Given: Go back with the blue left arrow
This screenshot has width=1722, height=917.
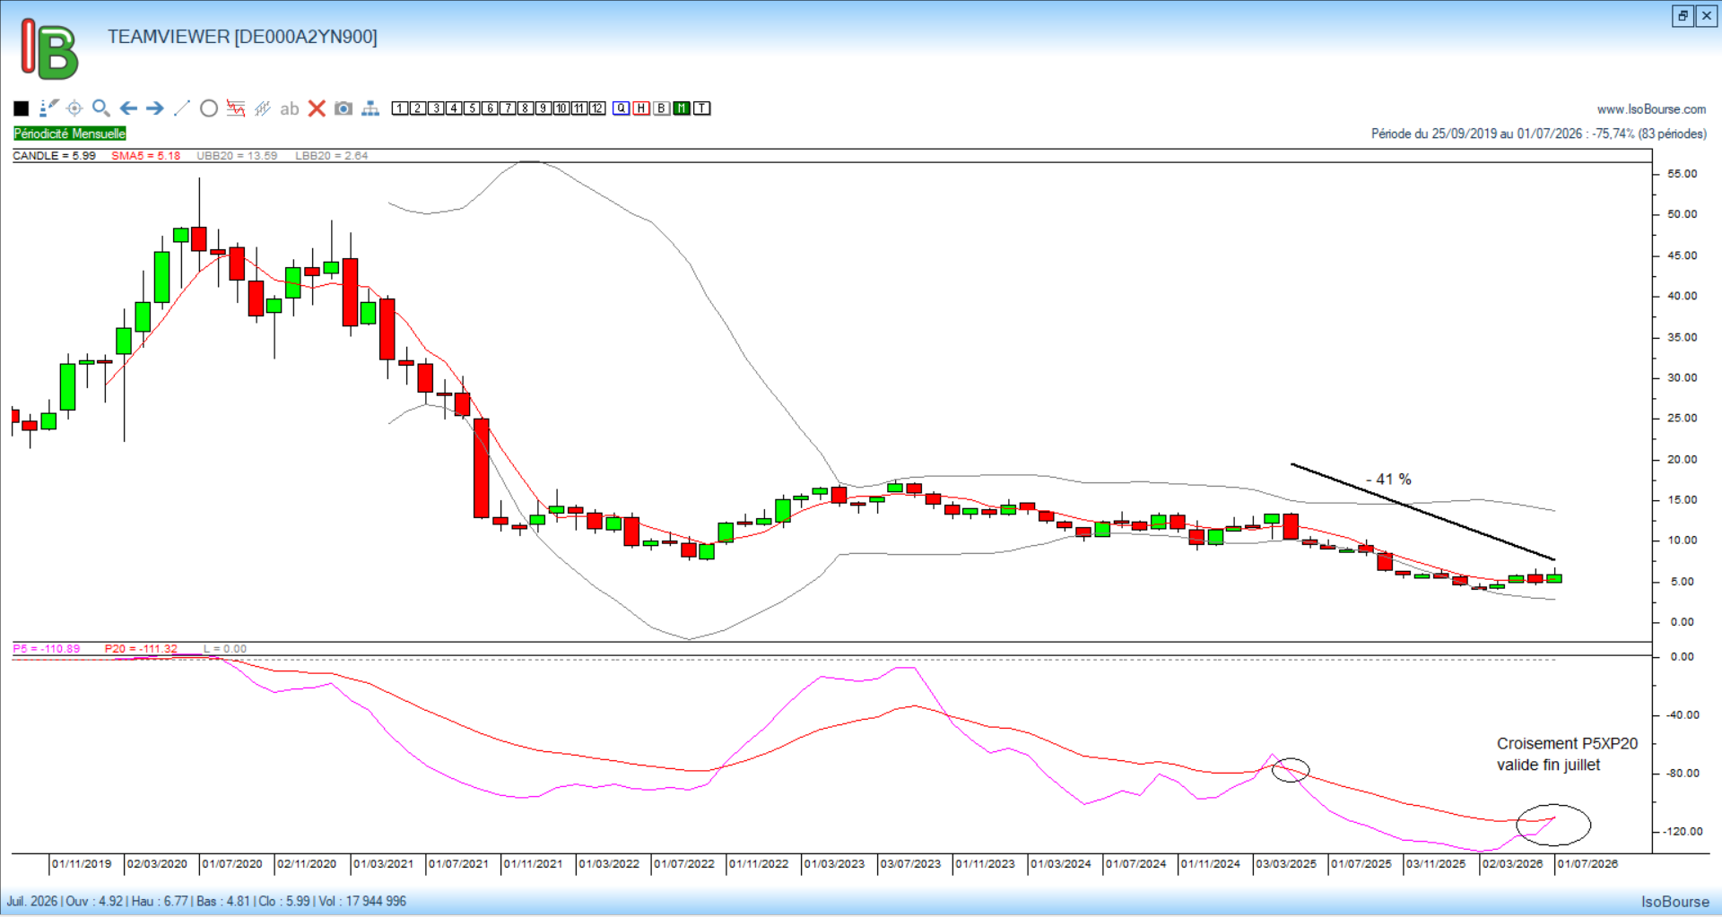Looking at the screenshot, I should tap(128, 108).
